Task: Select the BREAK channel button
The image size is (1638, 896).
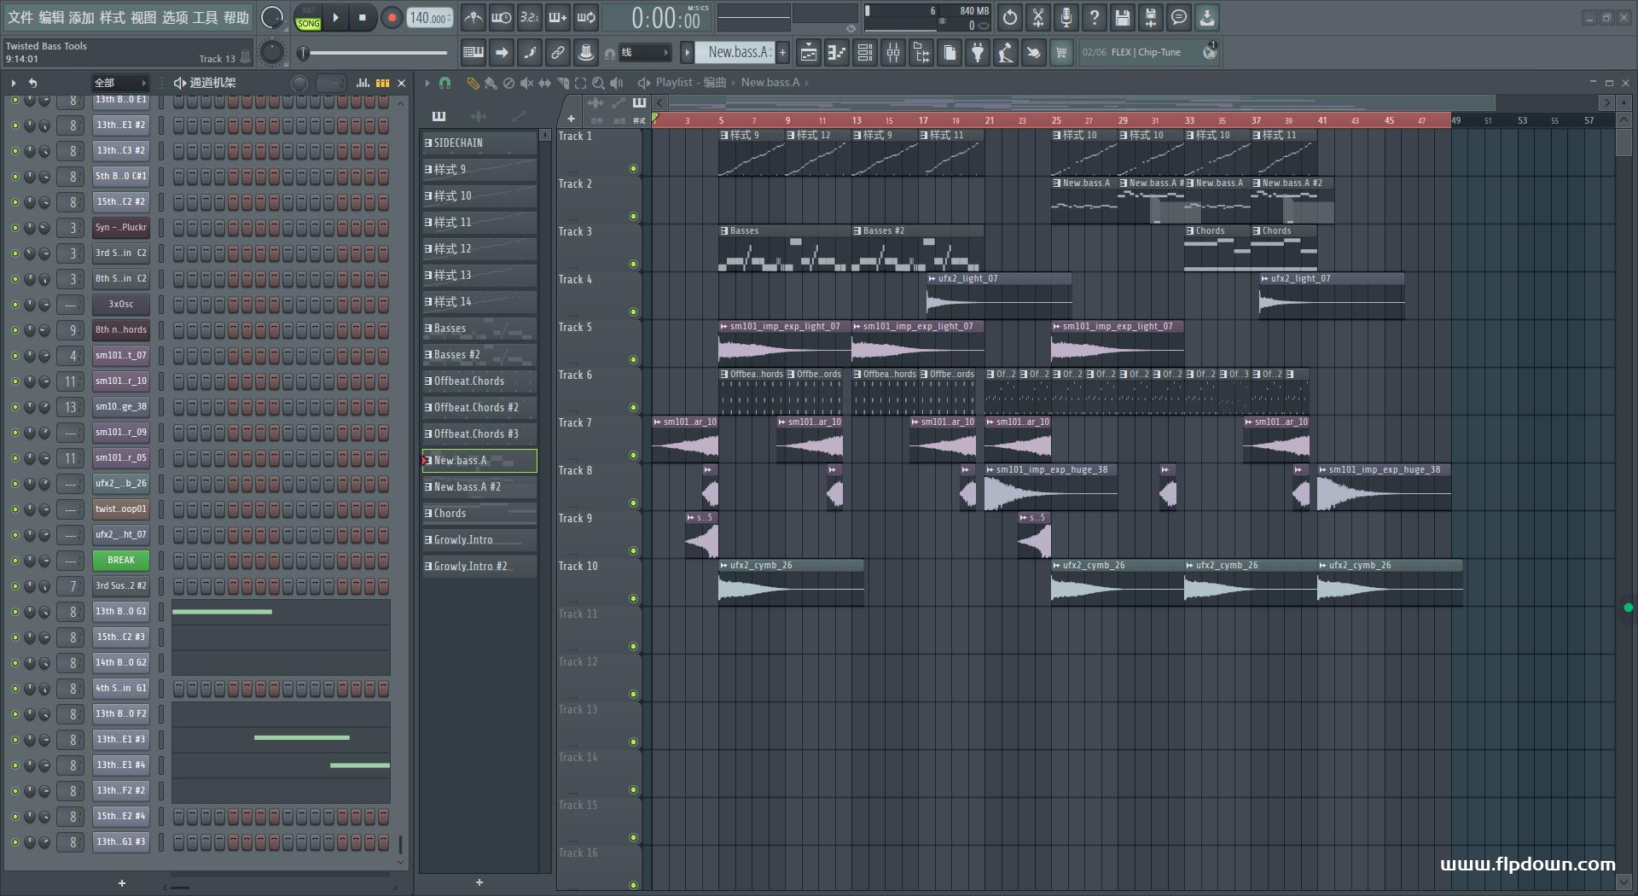Action: [121, 561]
